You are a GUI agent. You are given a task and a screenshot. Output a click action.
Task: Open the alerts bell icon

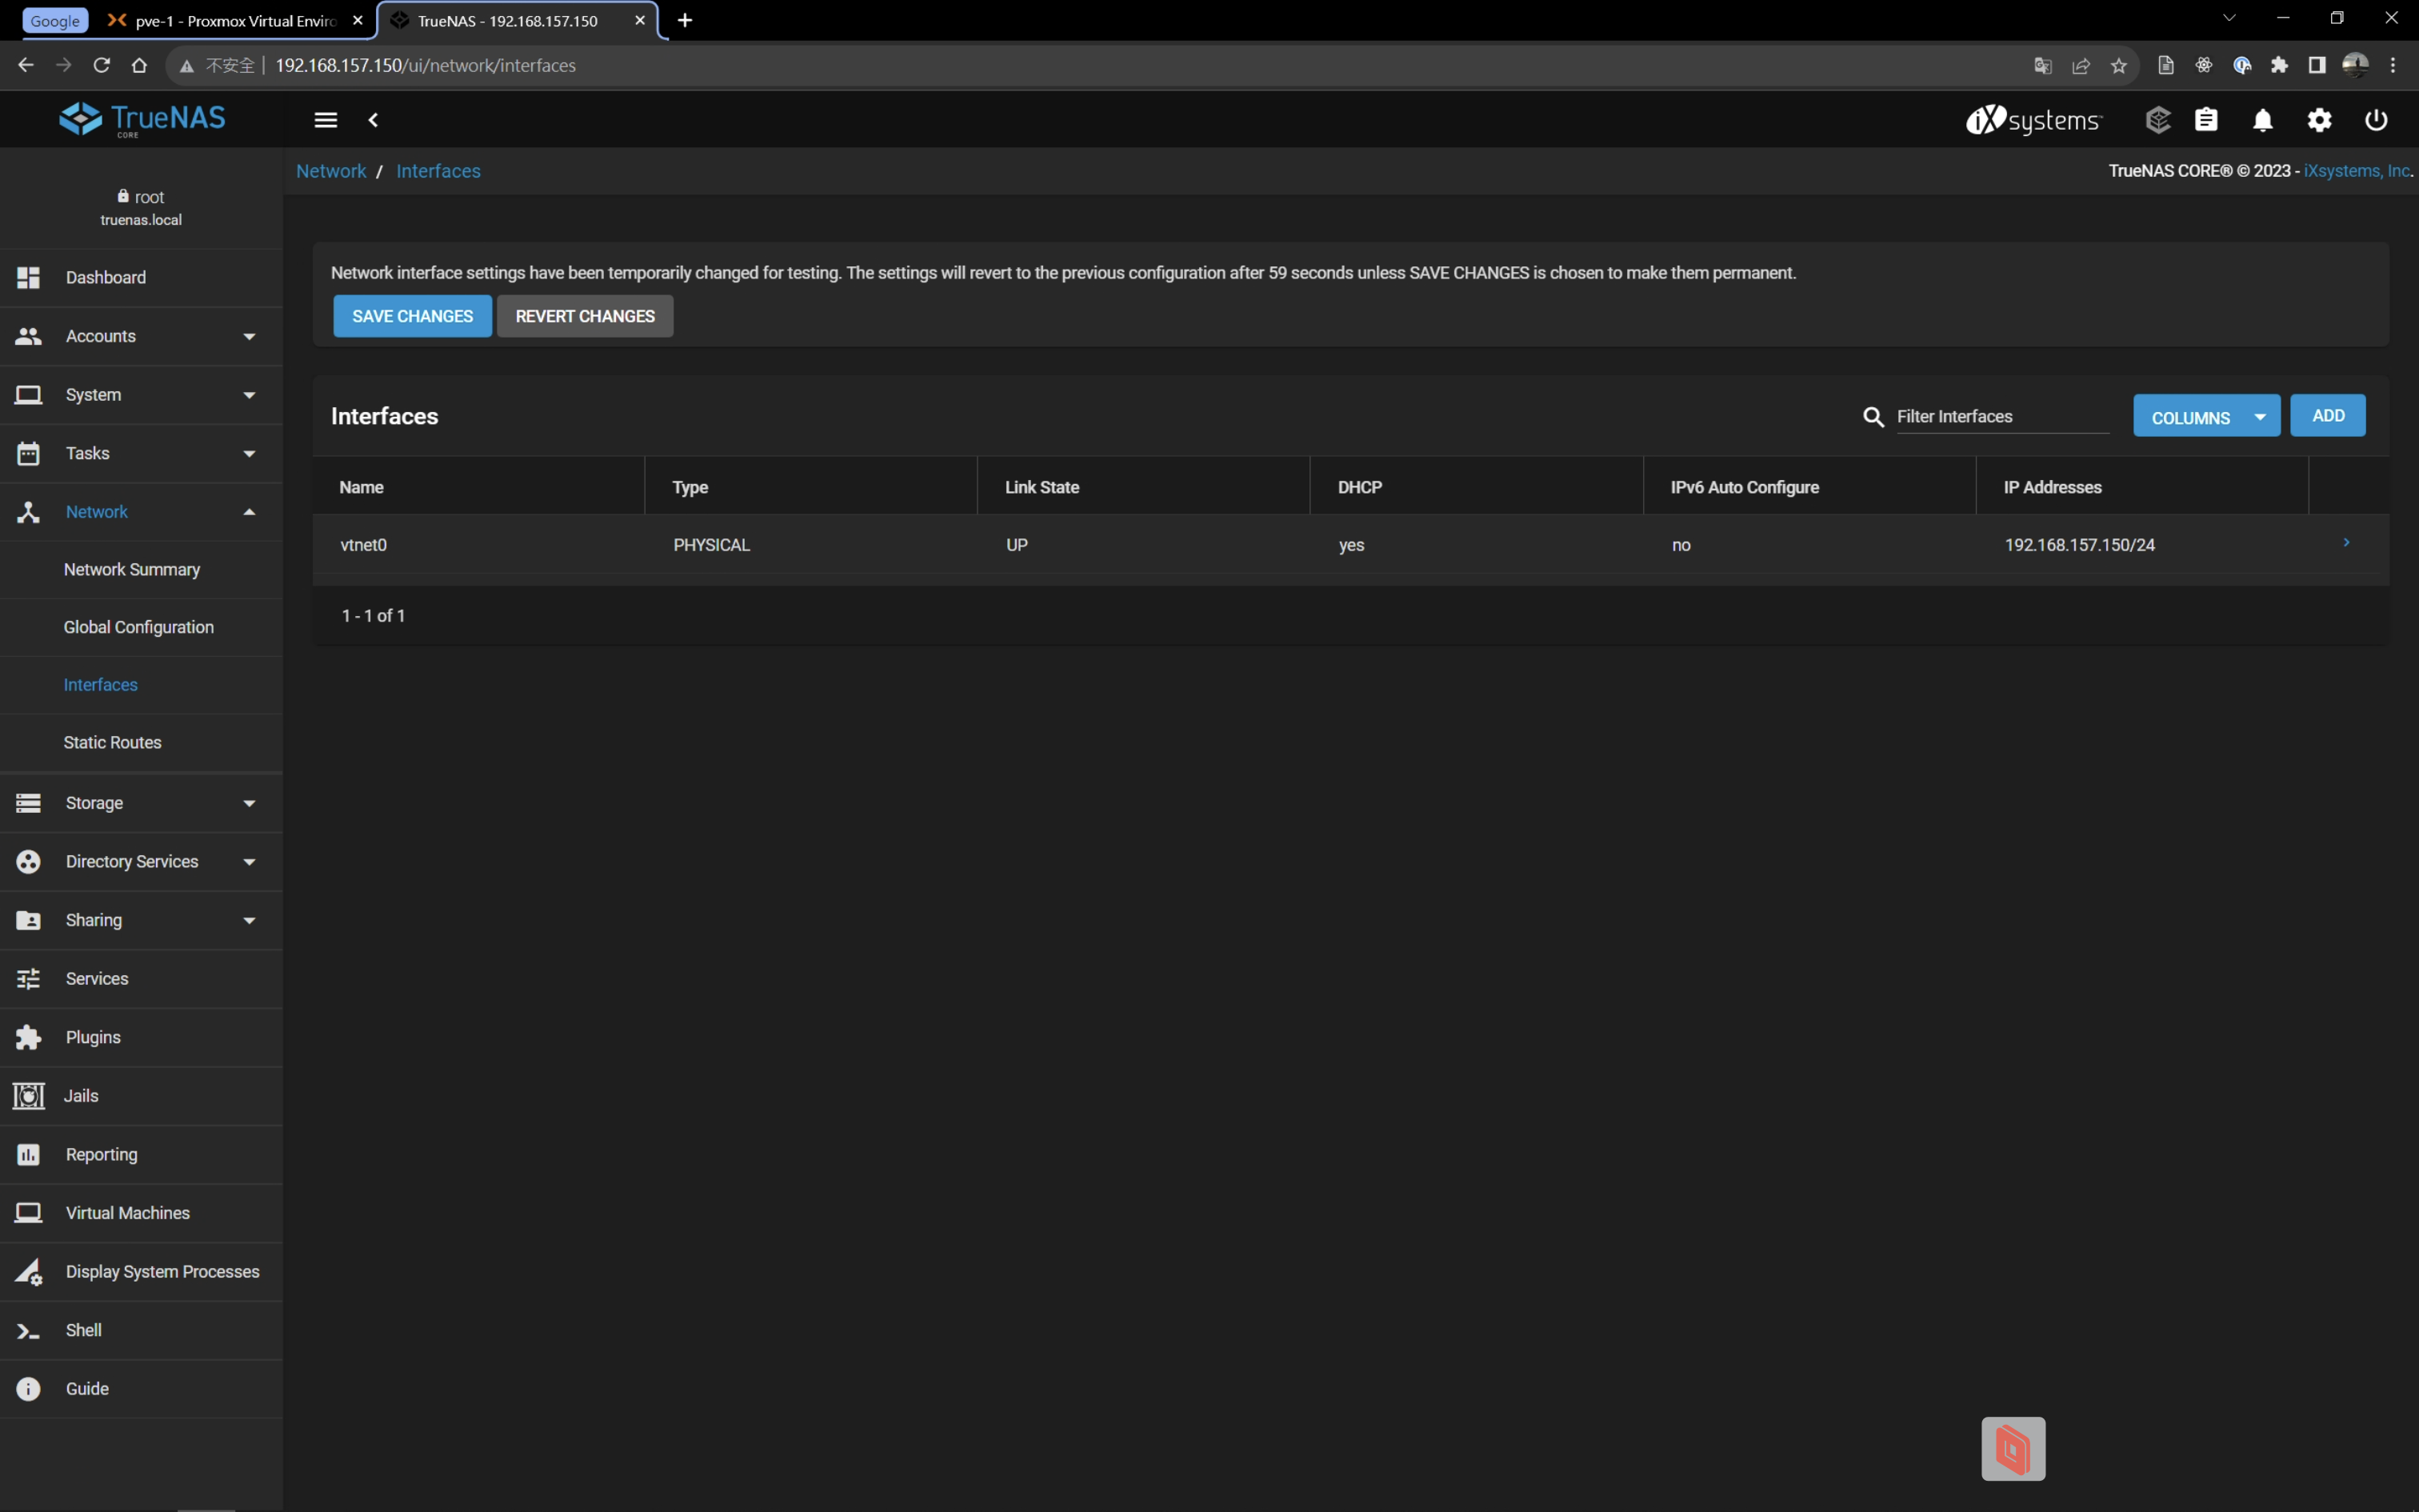click(2262, 120)
